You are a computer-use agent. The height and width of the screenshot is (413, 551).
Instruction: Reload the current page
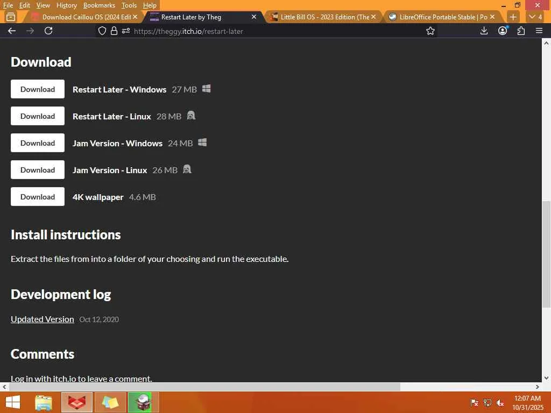48,31
